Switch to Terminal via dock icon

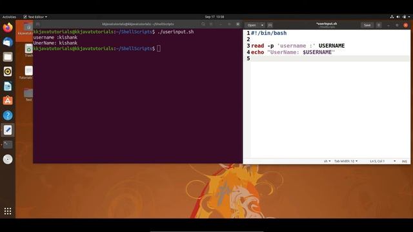point(8,144)
